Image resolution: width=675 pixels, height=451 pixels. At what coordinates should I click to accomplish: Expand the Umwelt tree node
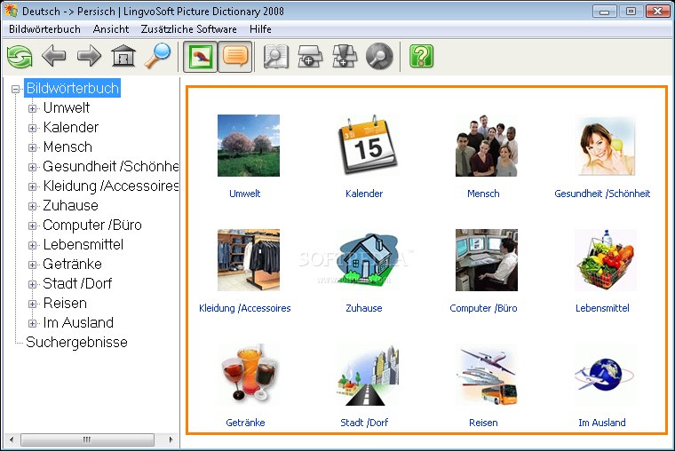pos(32,108)
